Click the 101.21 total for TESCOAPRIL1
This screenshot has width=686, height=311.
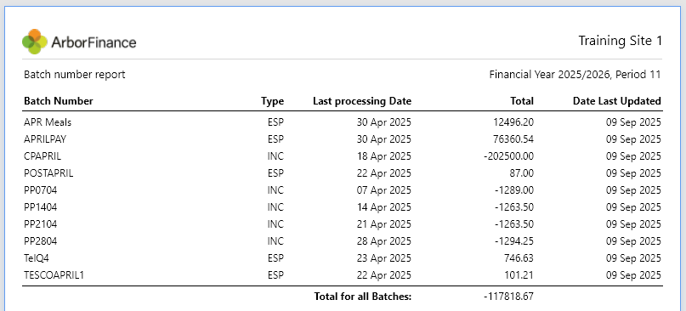[519, 275]
